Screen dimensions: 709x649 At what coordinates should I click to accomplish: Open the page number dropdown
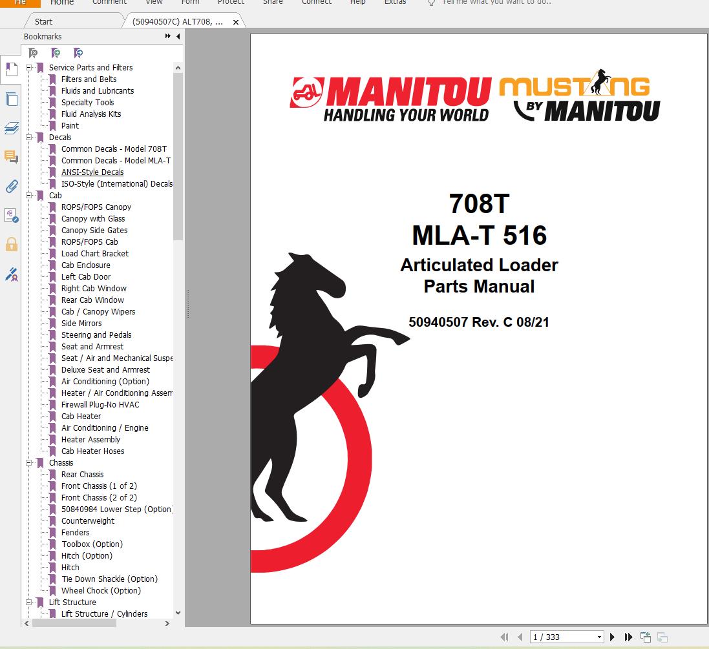[599, 637]
